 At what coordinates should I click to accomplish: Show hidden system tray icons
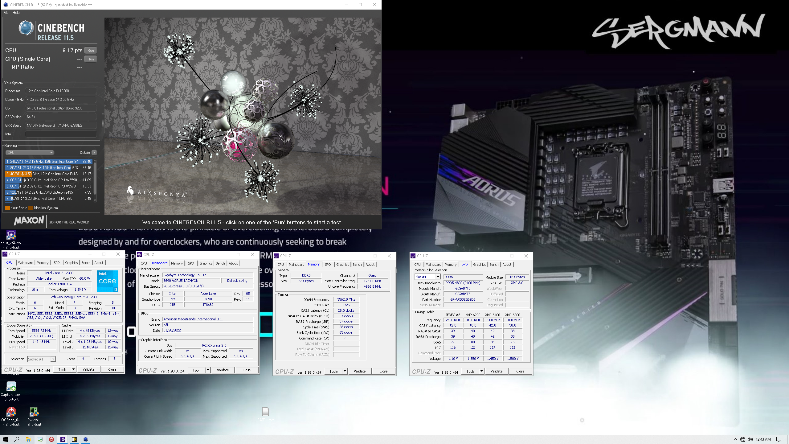click(735, 439)
